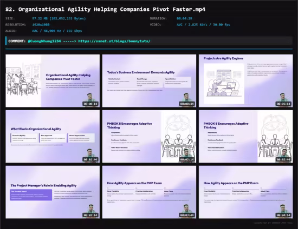Click the VIDEO: label
The image size is (298, 229).
[x=156, y=25]
